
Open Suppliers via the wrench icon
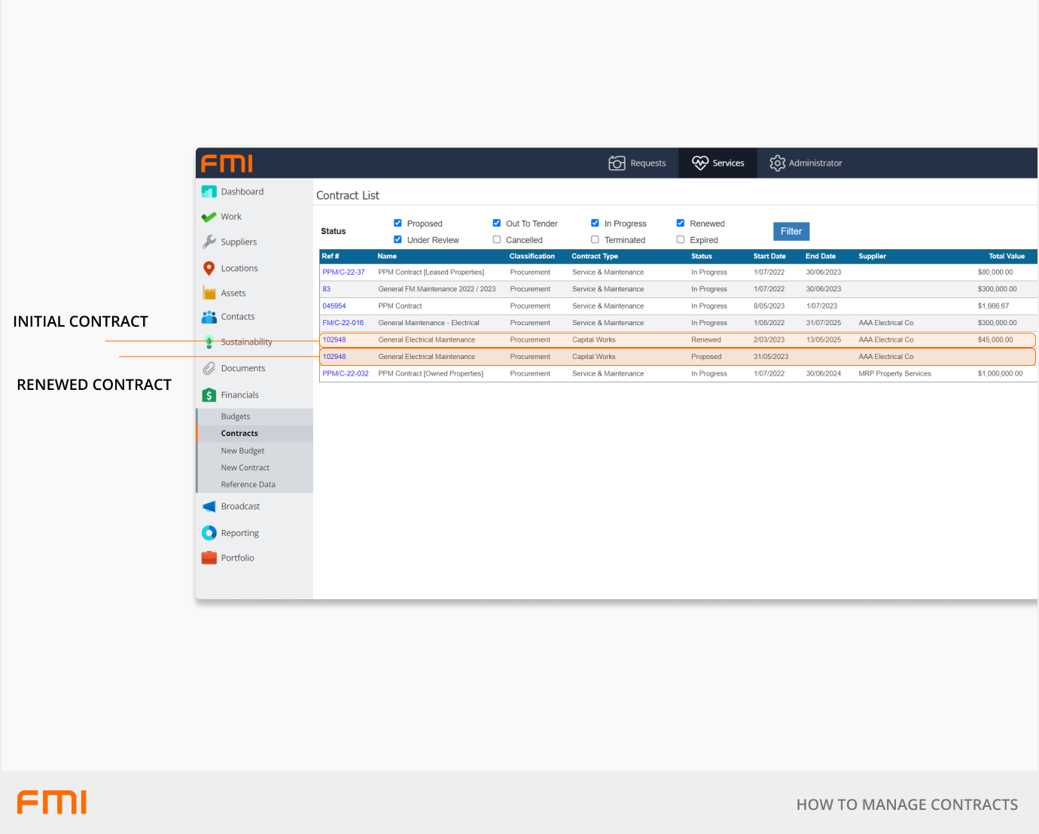tap(209, 242)
